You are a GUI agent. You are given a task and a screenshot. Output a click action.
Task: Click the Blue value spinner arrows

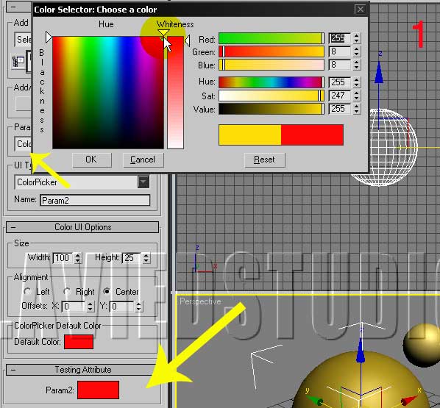coord(356,65)
